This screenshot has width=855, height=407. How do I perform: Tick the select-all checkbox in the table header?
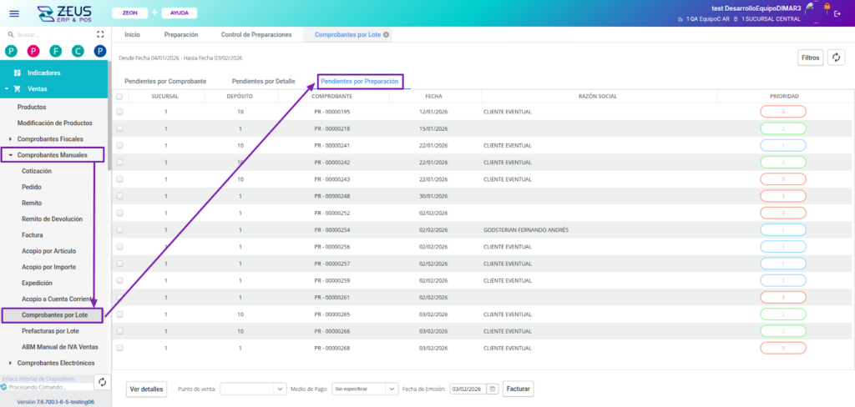pyautogui.click(x=119, y=96)
